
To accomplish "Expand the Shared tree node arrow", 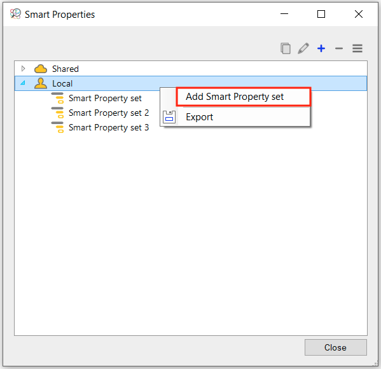I will pos(23,69).
